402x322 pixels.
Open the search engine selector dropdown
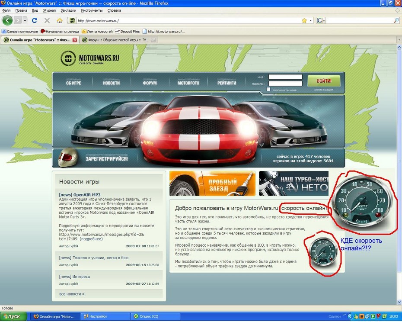point(320,20)
